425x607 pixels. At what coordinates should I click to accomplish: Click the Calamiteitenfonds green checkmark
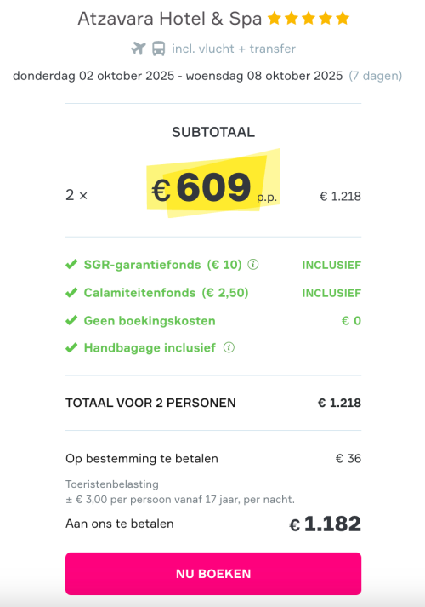71,293
